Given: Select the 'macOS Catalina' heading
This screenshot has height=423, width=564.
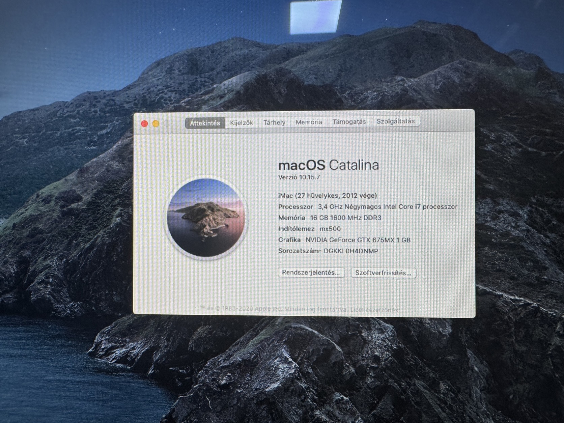Looking at the screenshot, I should point(329,165).
